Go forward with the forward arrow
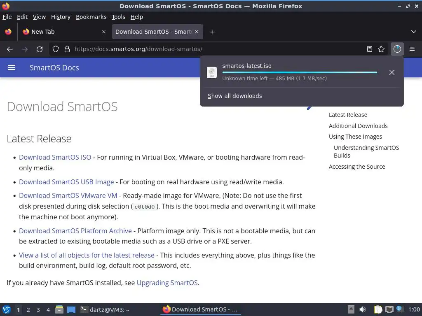422x316 pixels. 24,49
